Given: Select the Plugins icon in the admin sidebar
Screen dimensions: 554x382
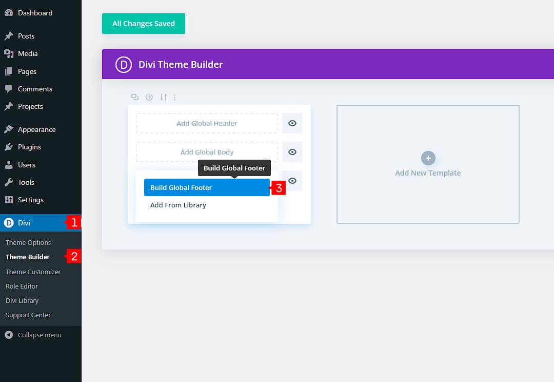Looking at the screenshot, I should pyautogui.click(x=11, y=147).
